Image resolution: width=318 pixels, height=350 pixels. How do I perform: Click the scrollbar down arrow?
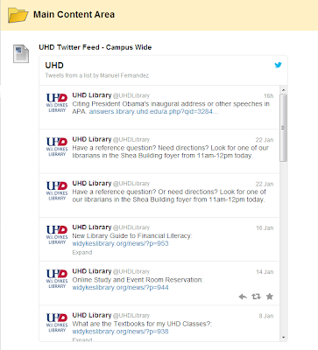tap(283, 338)
